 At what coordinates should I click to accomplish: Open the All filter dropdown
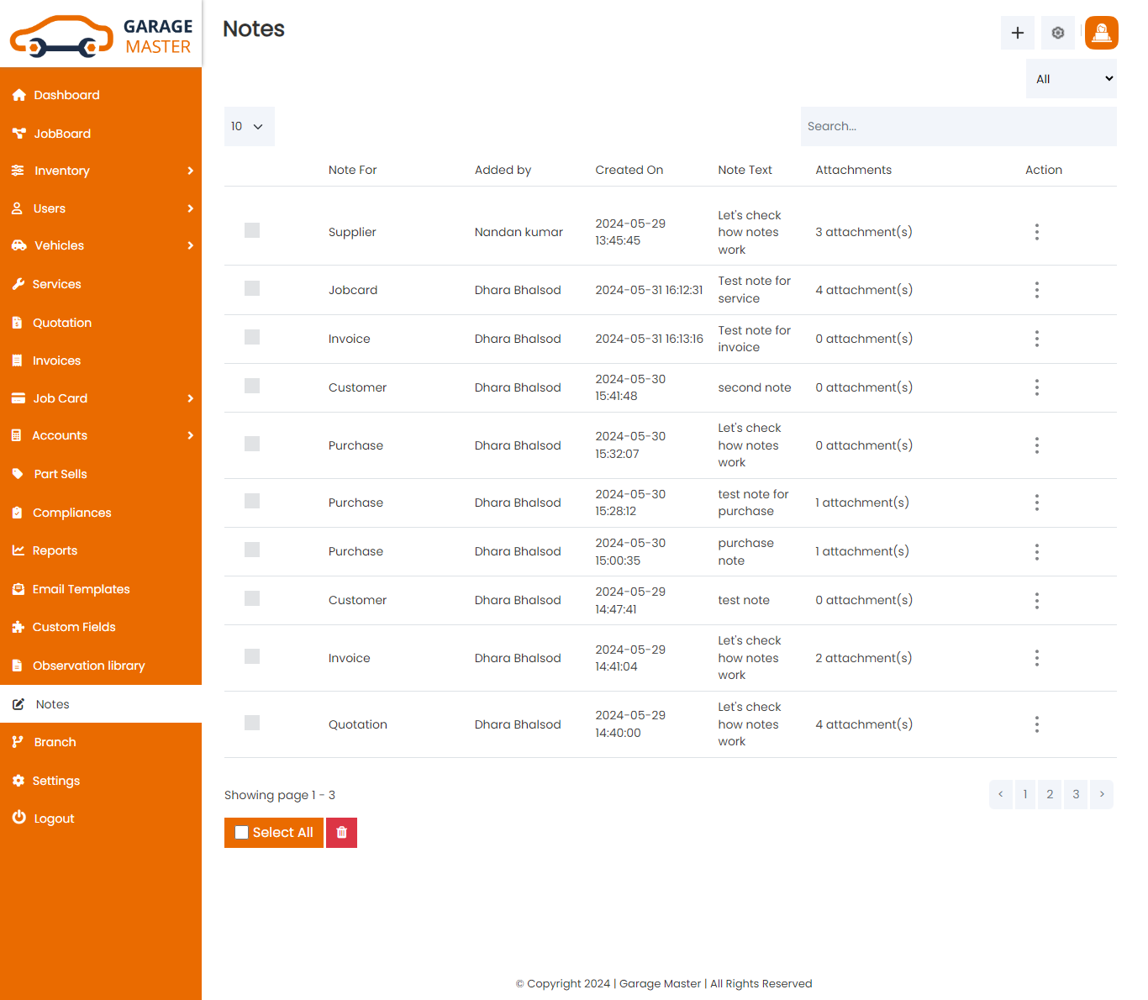(x=1071, y=79)
